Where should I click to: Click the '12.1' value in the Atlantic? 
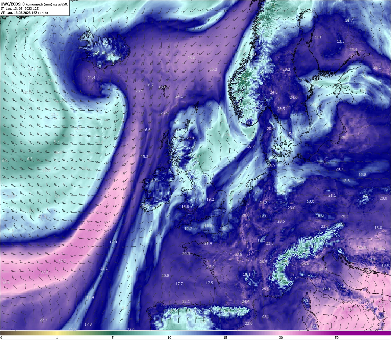[104, 268]
